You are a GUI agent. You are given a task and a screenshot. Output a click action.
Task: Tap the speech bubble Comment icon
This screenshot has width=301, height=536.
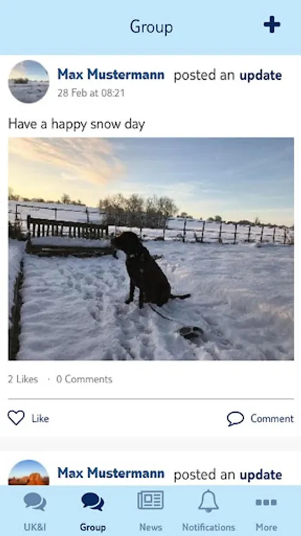click(236, 419)
